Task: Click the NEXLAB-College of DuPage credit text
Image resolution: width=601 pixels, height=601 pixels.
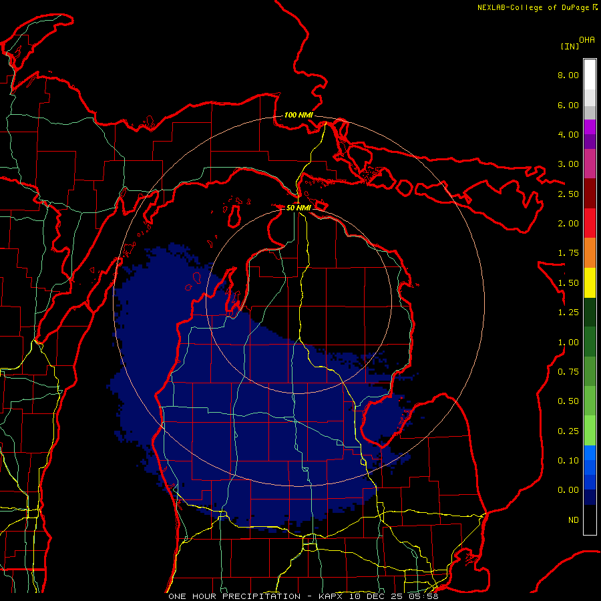Action: (x=533, y=7)
